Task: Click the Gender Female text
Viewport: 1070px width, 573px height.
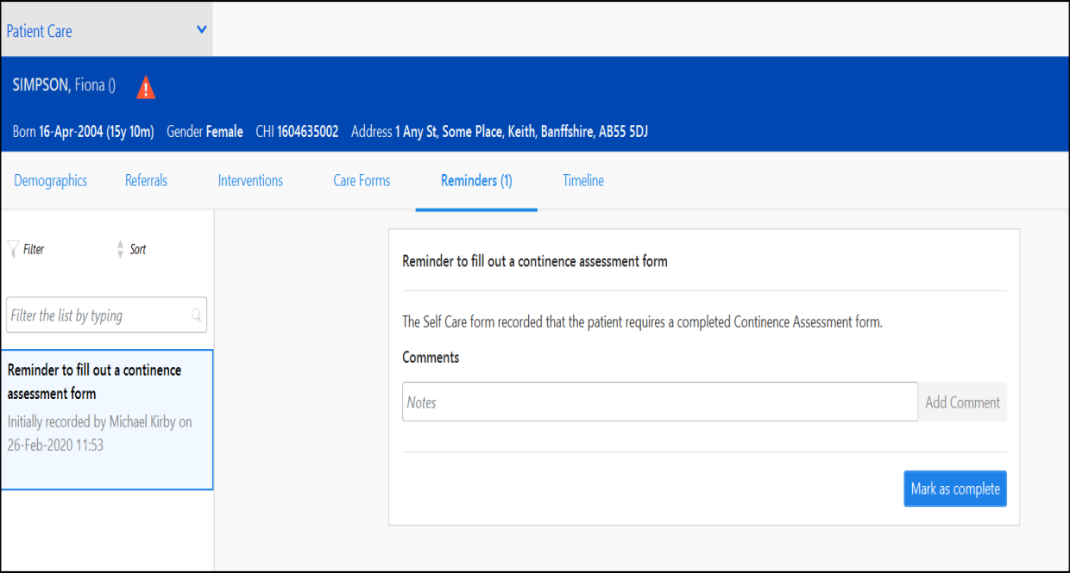Action: pos(205,132)
